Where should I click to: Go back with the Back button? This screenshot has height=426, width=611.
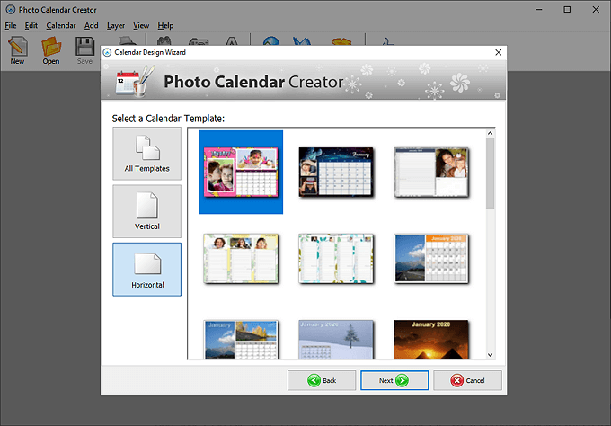pos(322,380)
